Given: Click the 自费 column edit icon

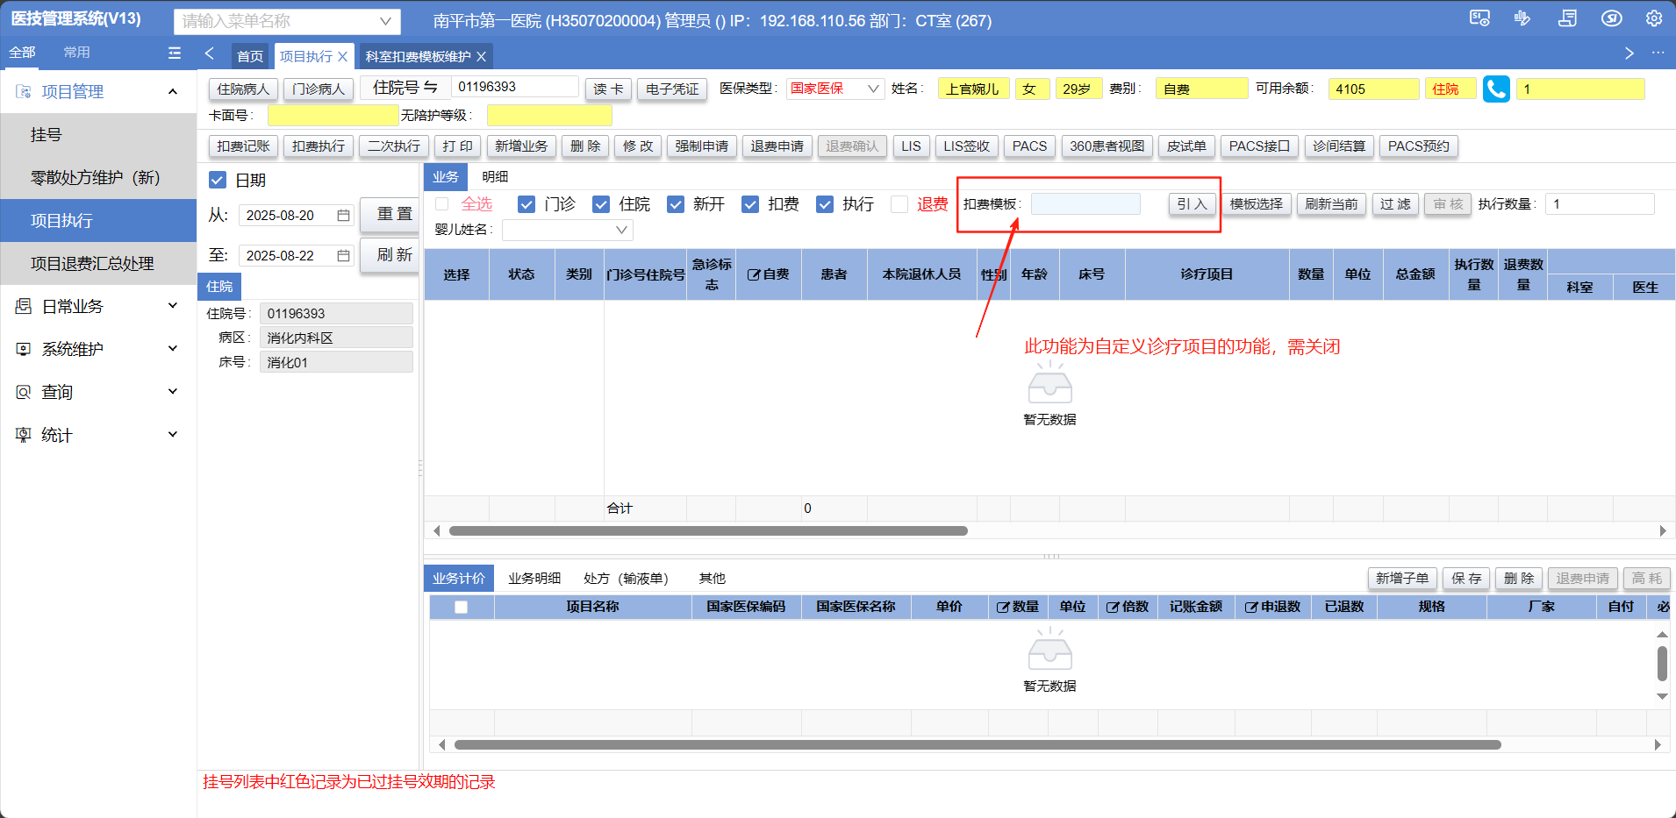Looking at the screenshot, I should click(753, 274).
